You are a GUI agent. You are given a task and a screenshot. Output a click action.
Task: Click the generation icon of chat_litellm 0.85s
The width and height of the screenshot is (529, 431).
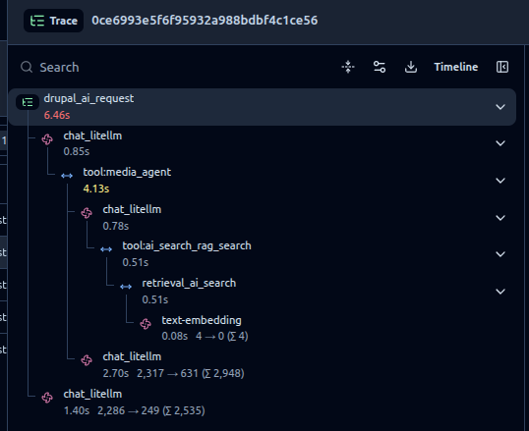[x=47, y=138]
